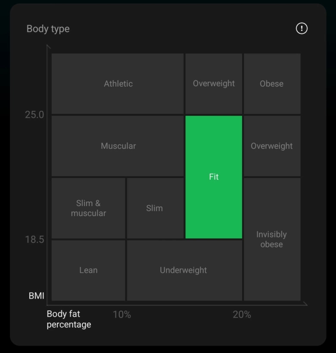
Task: Select the Underweight region
Action: 184,270
